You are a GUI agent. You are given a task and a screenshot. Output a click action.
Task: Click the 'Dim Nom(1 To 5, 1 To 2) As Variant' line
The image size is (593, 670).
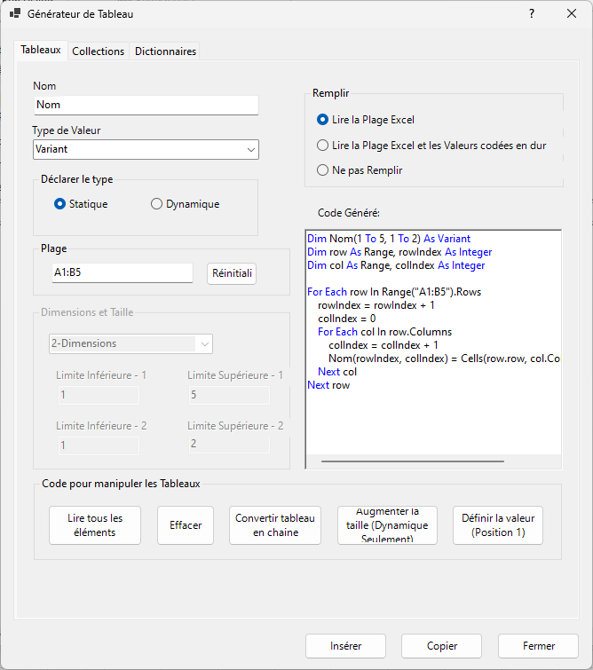[x=389, y=239]
